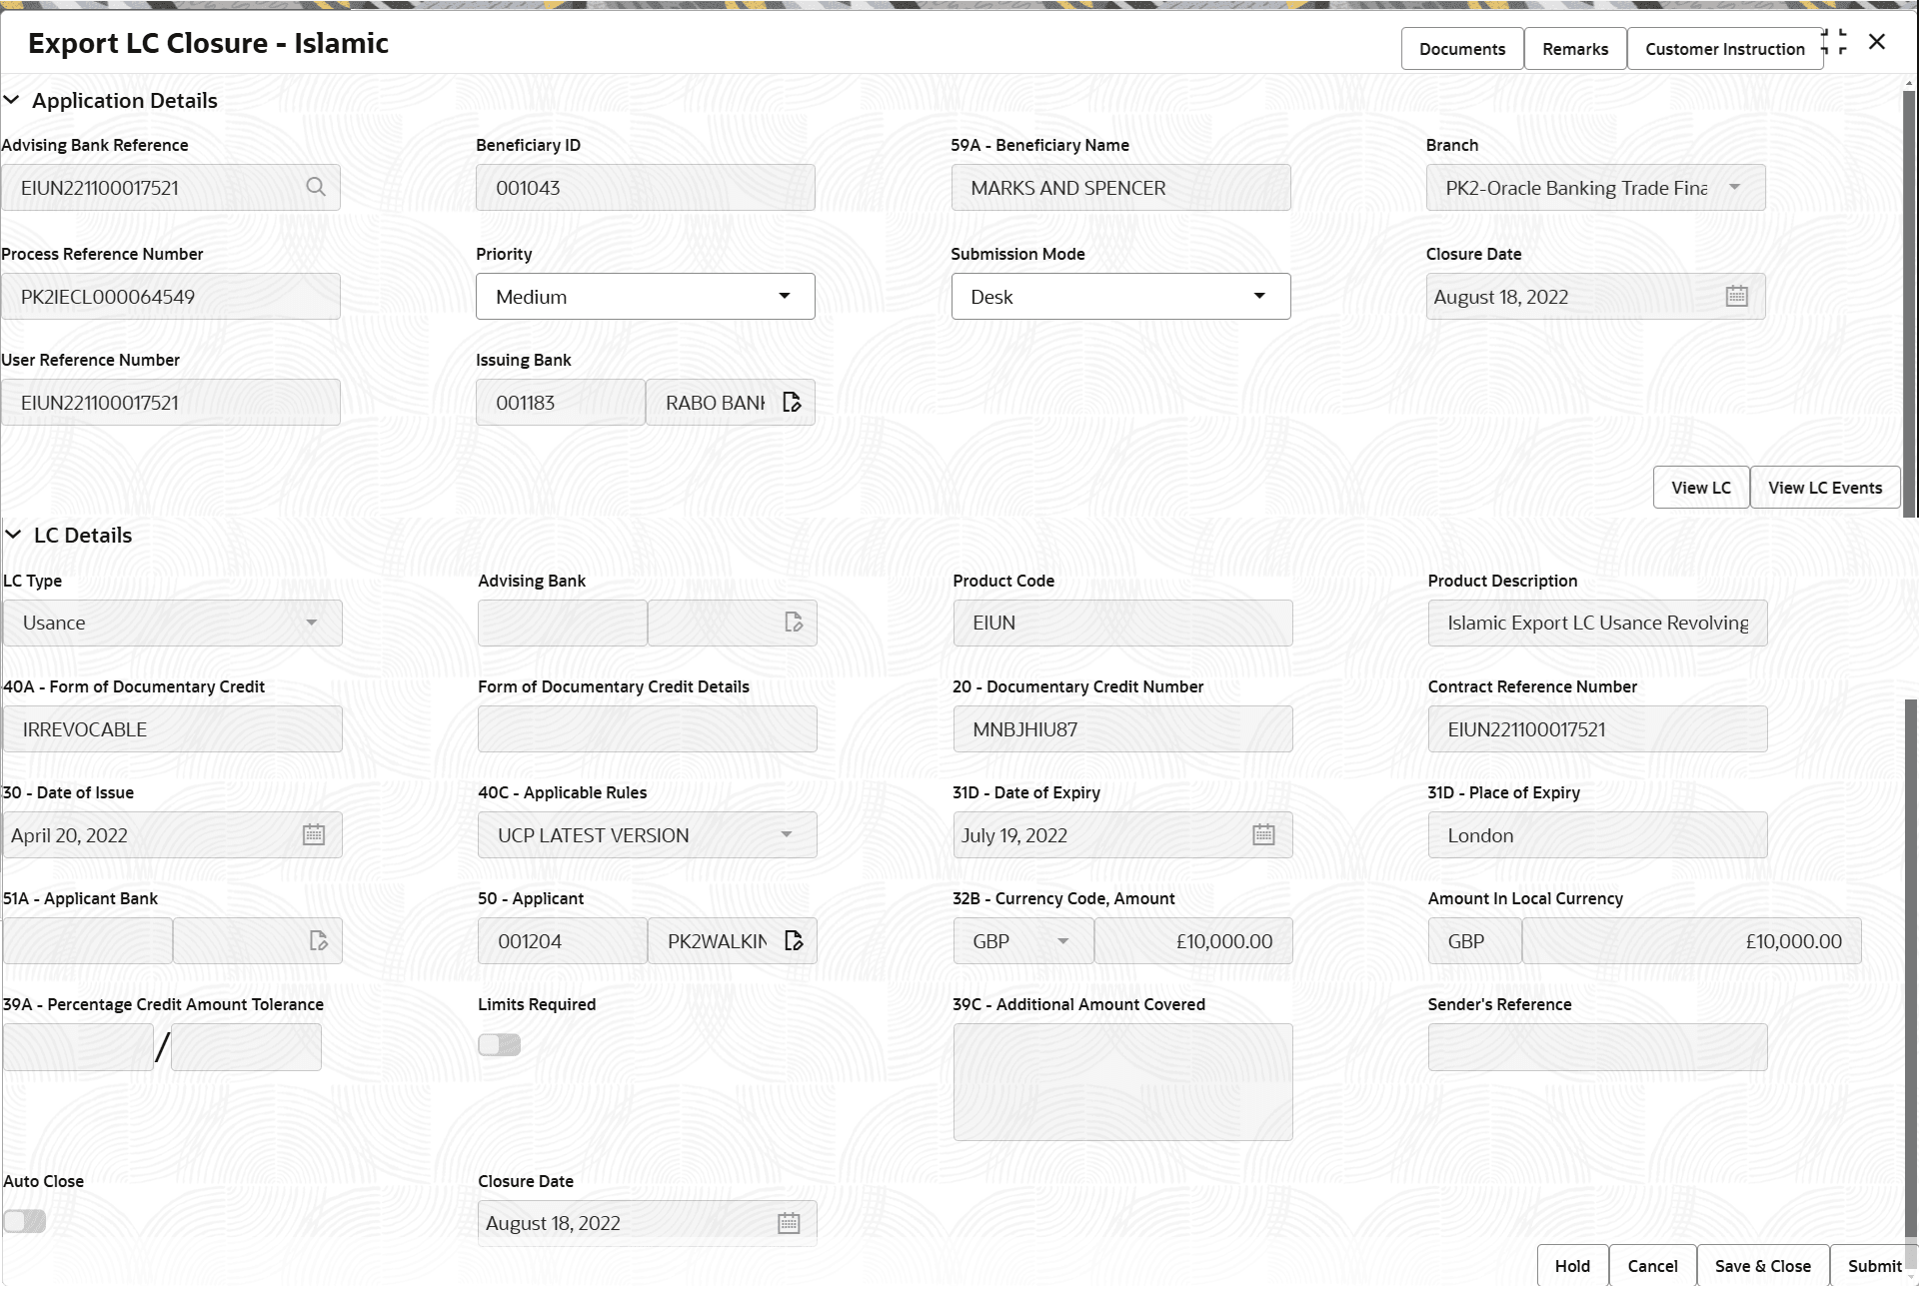
Task: Click details icon beside Issuing Bank RABO BANK
Action: click(x=792, y=402)
